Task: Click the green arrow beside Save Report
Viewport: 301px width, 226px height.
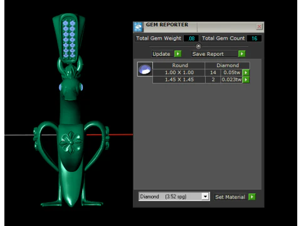Action: [242, 54]
